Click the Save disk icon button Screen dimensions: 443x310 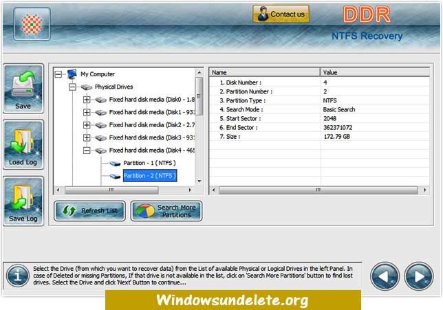point(23,89)
